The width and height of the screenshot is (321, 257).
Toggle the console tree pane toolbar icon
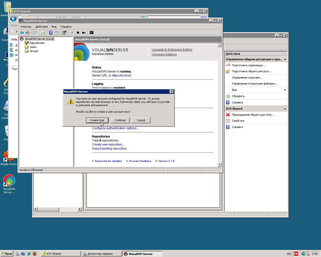(36, 33)
